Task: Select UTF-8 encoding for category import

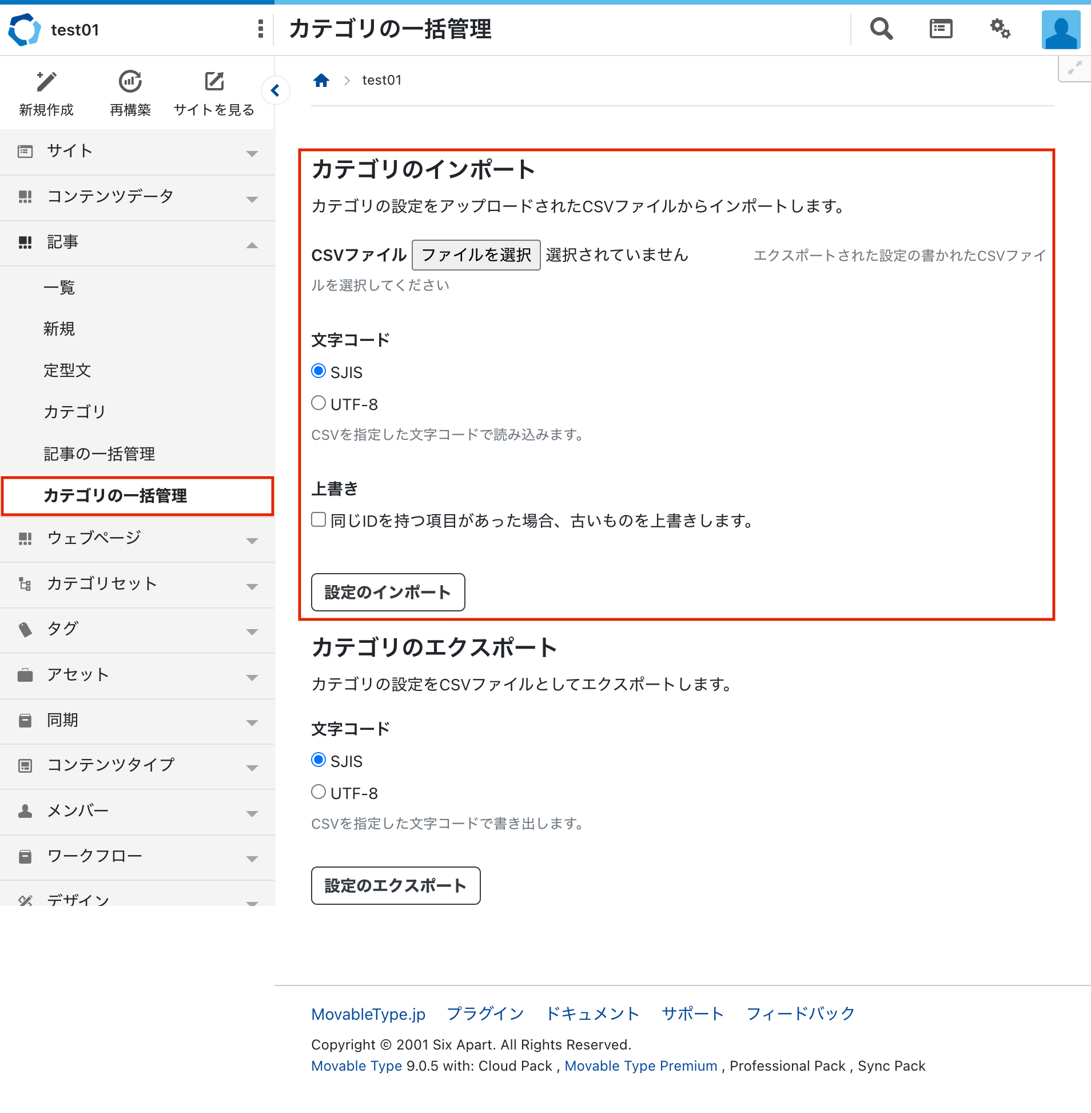Action: click(x=318, y=403)
